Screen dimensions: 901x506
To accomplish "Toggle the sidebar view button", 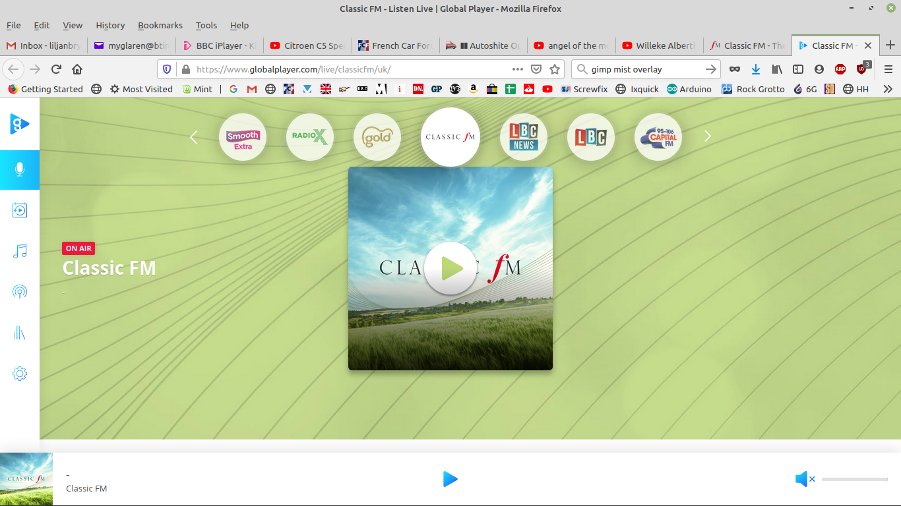I will click(x=798, y=69).
